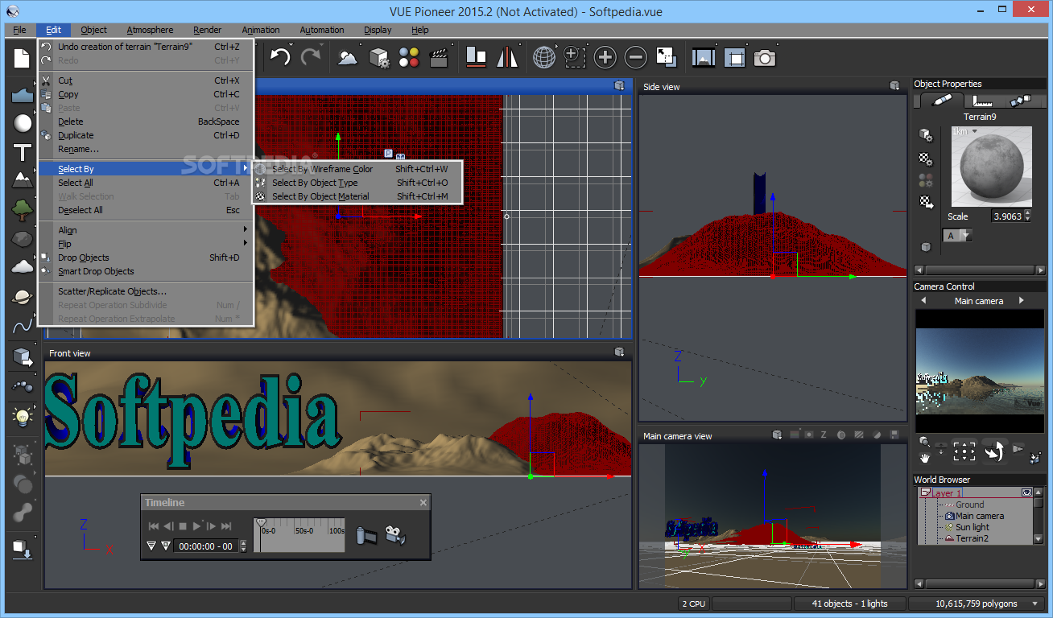1053x618 pixels.
Task: Select the mountain terrain tool
Action: [x=23, y=180]
